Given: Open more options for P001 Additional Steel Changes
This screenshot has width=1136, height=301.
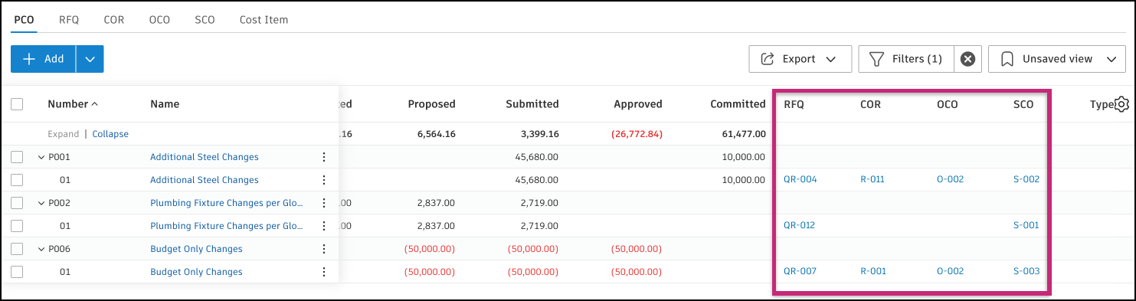Looking at the screenshot, I should [323, 157].
